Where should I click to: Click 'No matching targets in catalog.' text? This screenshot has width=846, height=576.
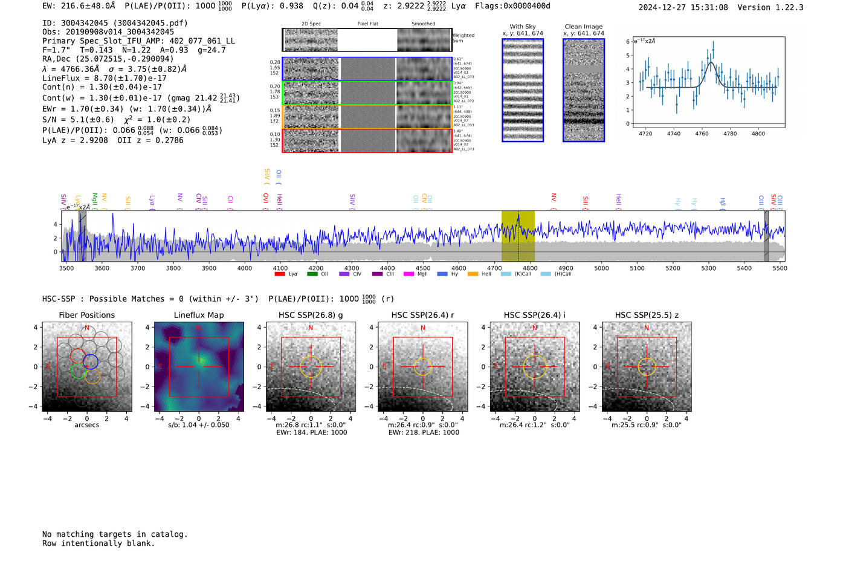tap(115, 534)
